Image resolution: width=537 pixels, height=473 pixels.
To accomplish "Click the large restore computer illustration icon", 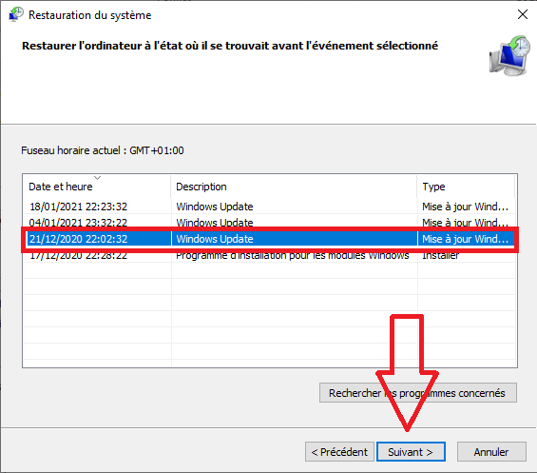I will click(509, 55).
